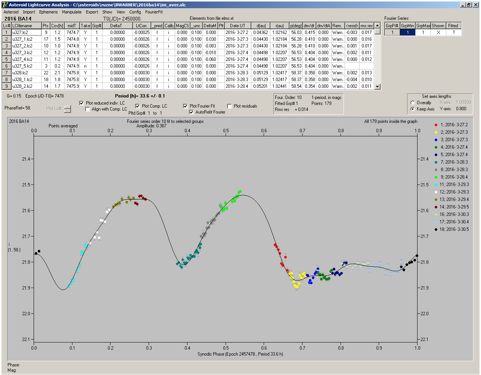Select the highlighted GrpMin cell in Fourier Series
Viewport: 481px width, 375px height.
408,32
